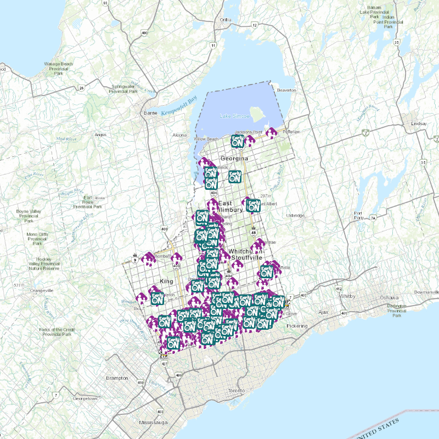Click the purple marker on Highway 400 near King
Viewport: 439px width, 439px height.
(176, 258)
